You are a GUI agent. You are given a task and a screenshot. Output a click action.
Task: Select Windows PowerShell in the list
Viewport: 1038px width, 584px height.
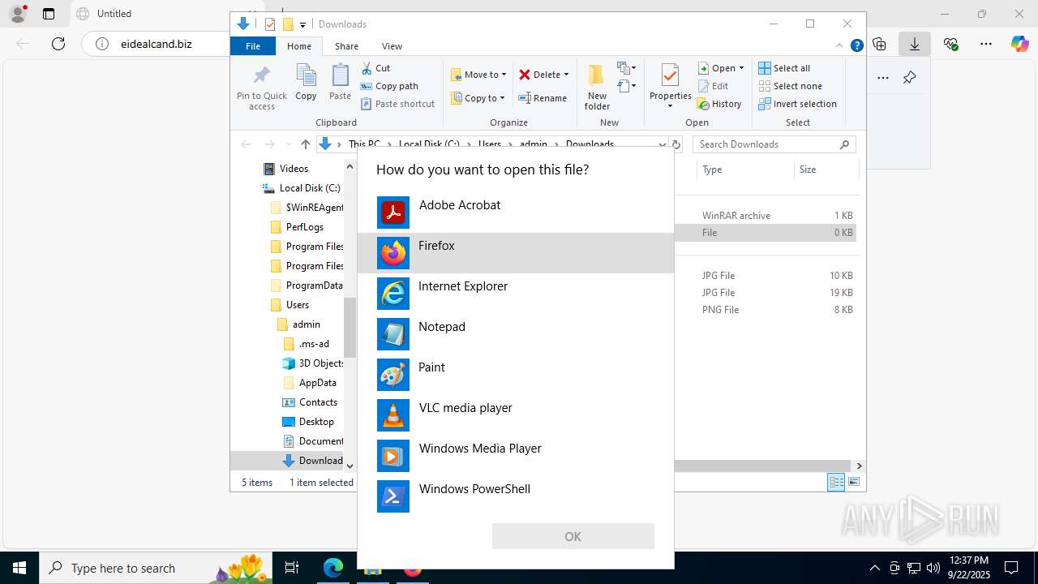pyautogui.click(x=515, y=496)
